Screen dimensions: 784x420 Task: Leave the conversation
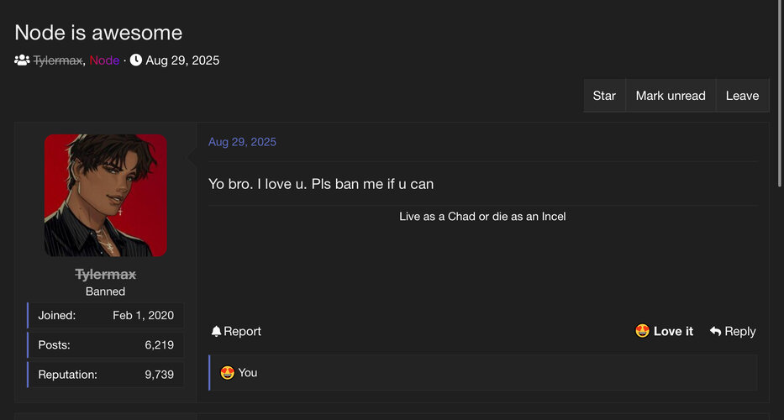(x=743, y=96)
